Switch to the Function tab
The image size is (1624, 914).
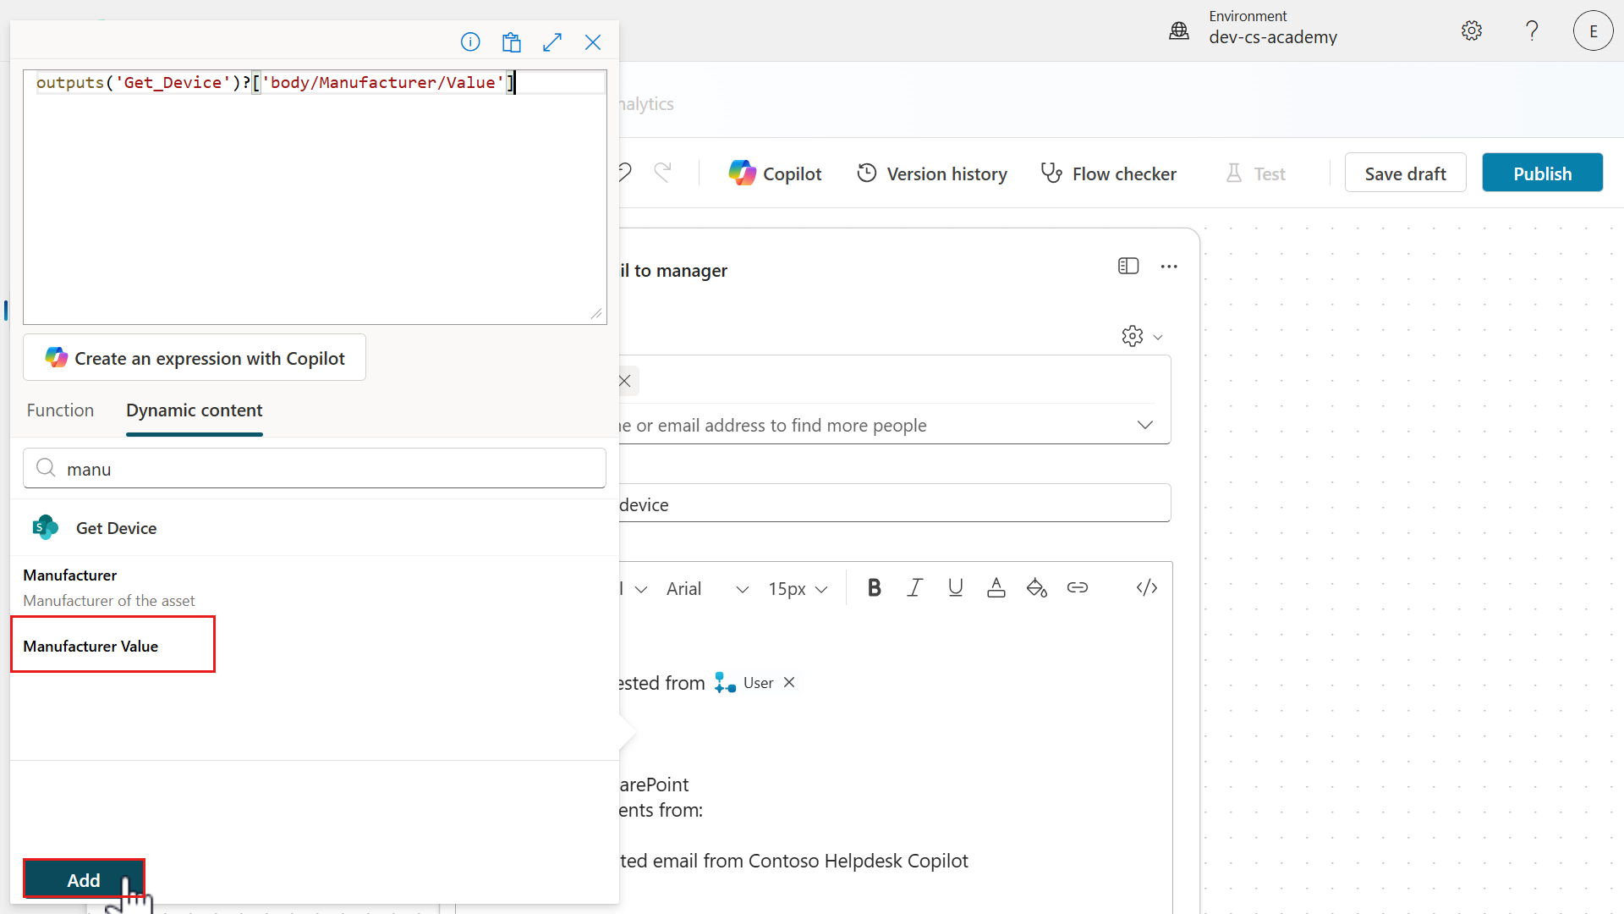[x=59, y=410]
